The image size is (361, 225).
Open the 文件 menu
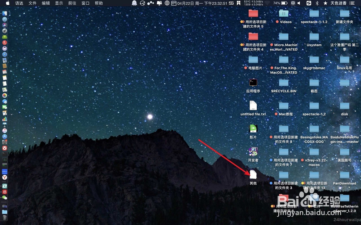32,3
